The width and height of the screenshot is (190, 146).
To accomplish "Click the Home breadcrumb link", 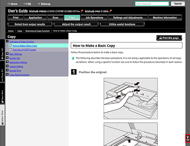I will (x=11, y=31).
